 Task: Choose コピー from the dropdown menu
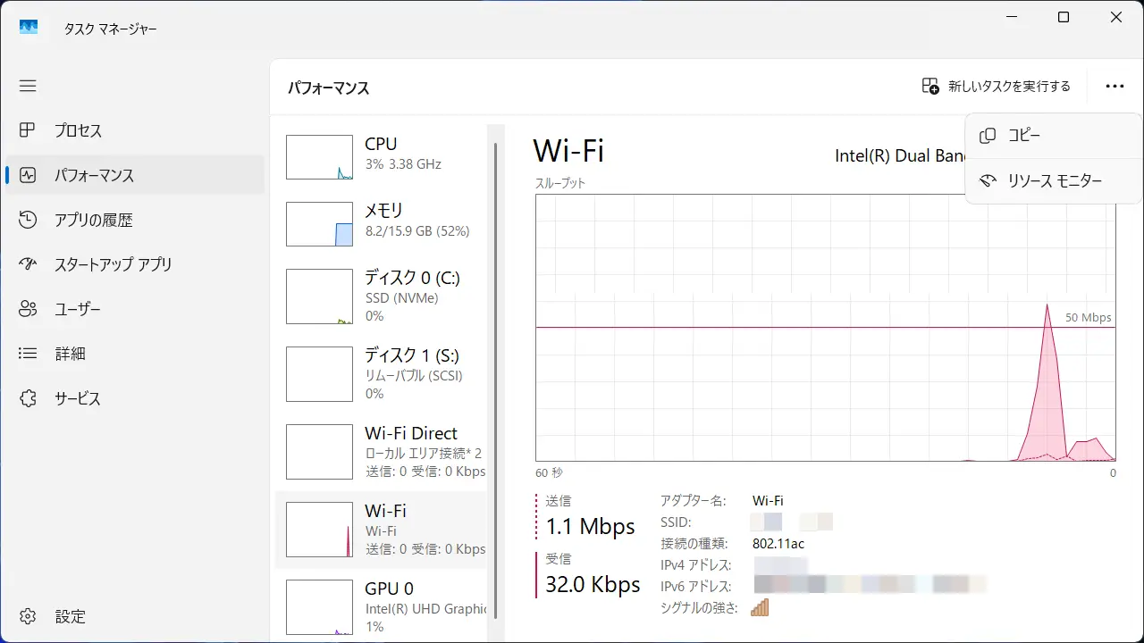pyautogui.click(x=1023, y=136)
